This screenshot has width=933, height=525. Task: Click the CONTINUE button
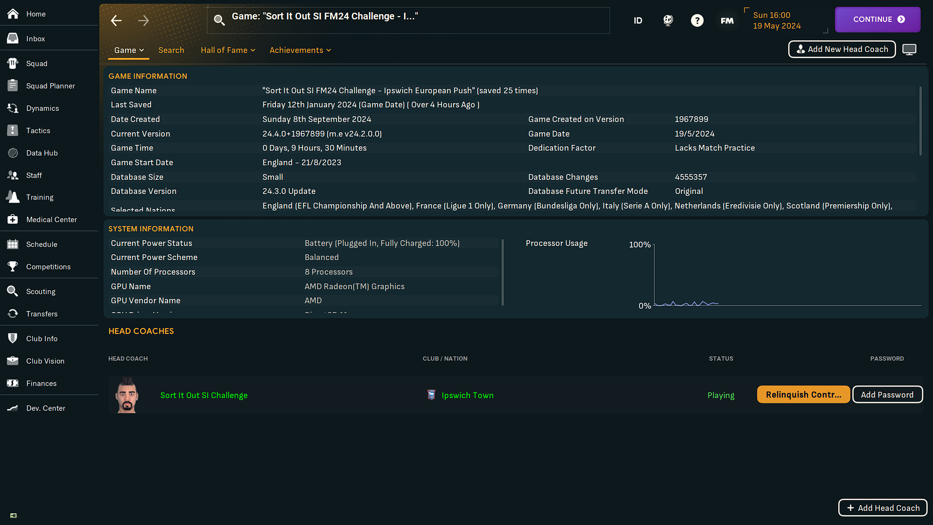pos(878,19)
